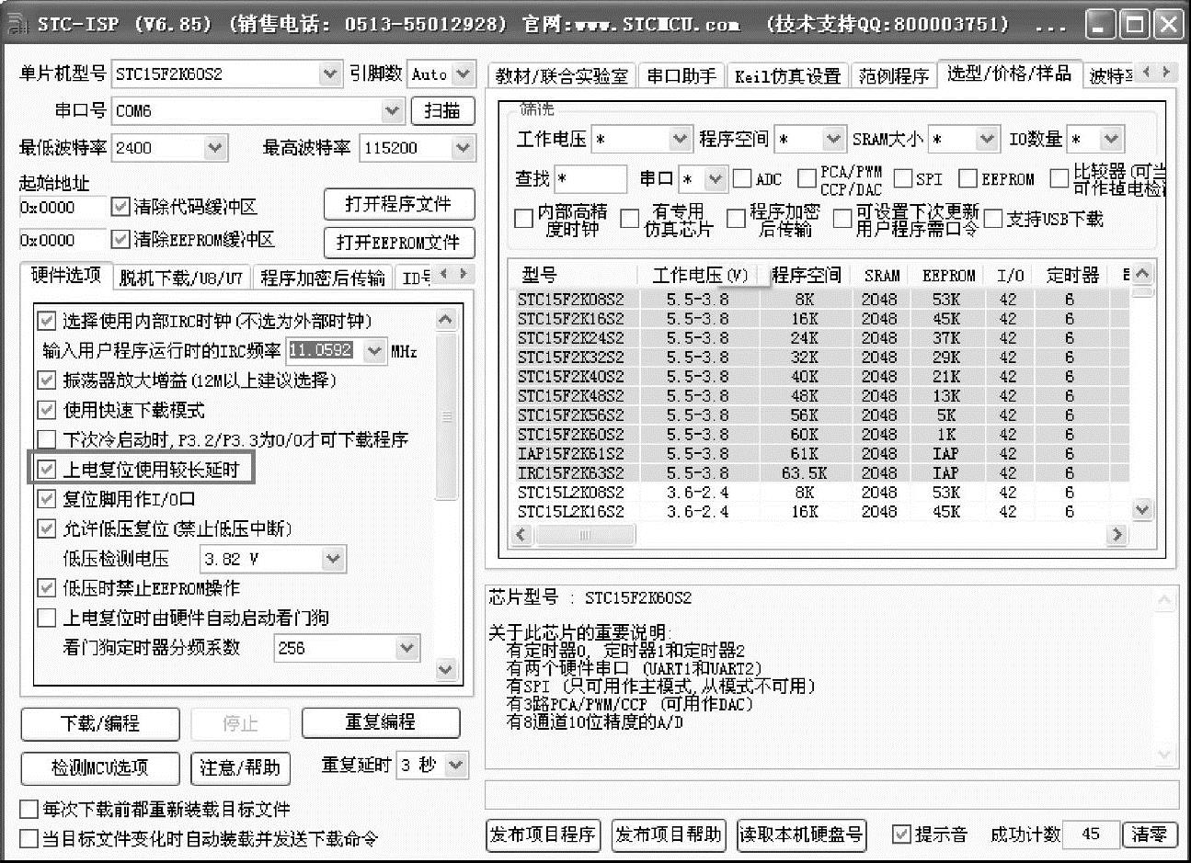Toggle 允许低压复位 checkbox
This screenshot has height=863, width=1191.
46,528
